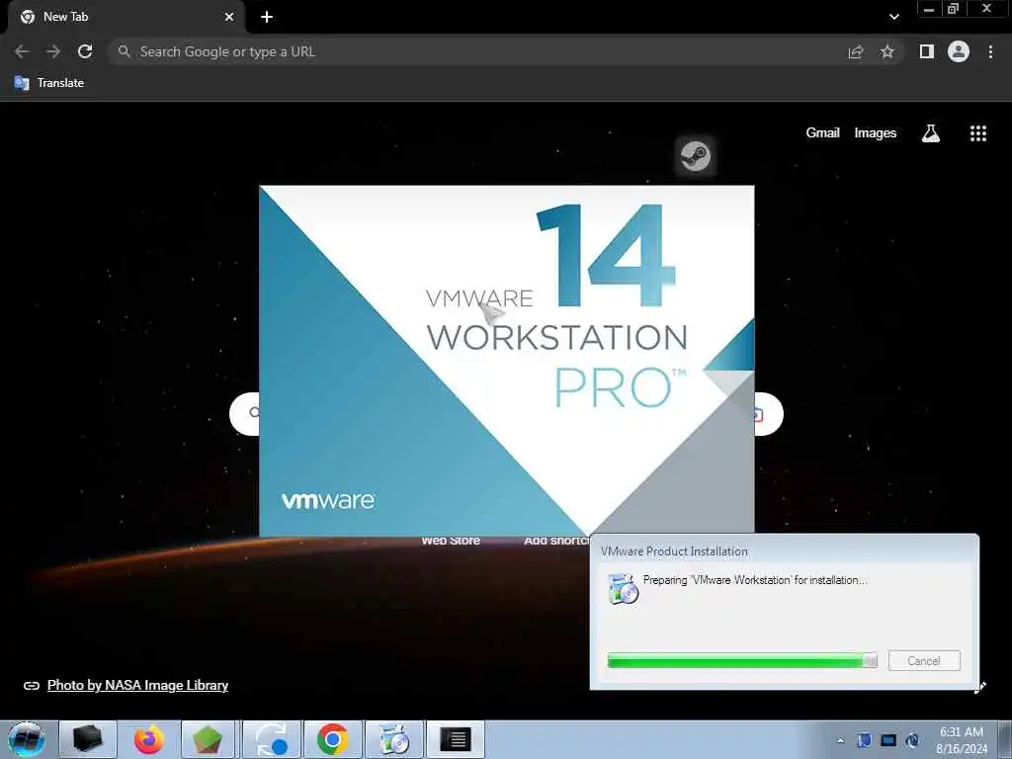
Task: Click Web Store shortcut label
Action: pyautogui.click(x=451, y=541)
